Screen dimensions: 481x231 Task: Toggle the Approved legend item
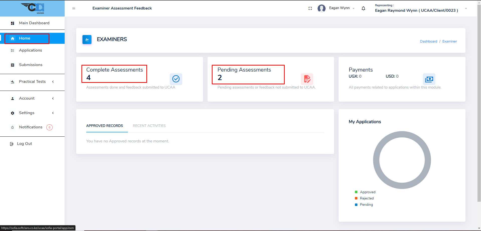click(365, 192)
